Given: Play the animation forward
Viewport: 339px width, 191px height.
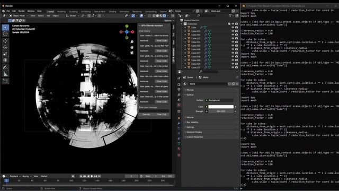Looking at the screenshot, I should click(x=92, y=176).
